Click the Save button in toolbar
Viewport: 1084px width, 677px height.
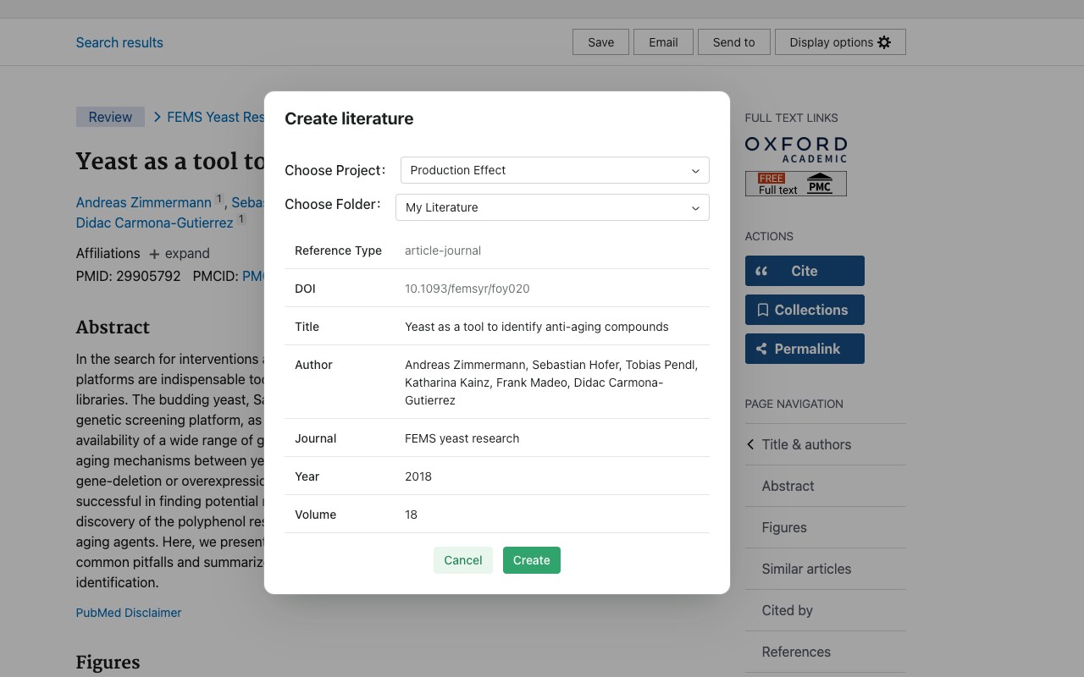[601, 42]
